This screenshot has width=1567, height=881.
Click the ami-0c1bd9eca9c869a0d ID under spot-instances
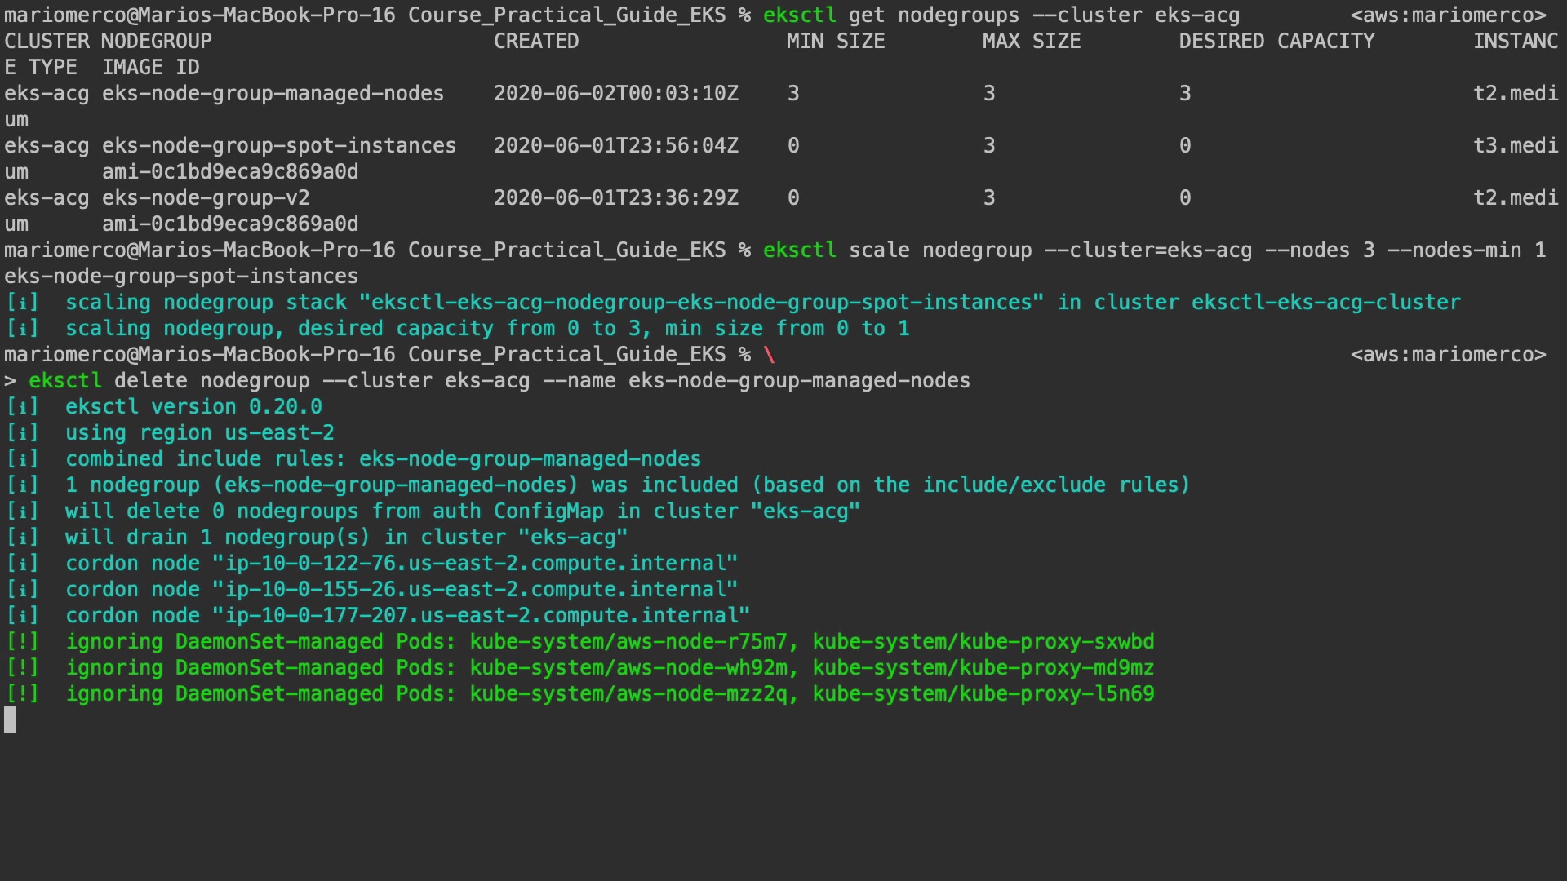point(230,171)
